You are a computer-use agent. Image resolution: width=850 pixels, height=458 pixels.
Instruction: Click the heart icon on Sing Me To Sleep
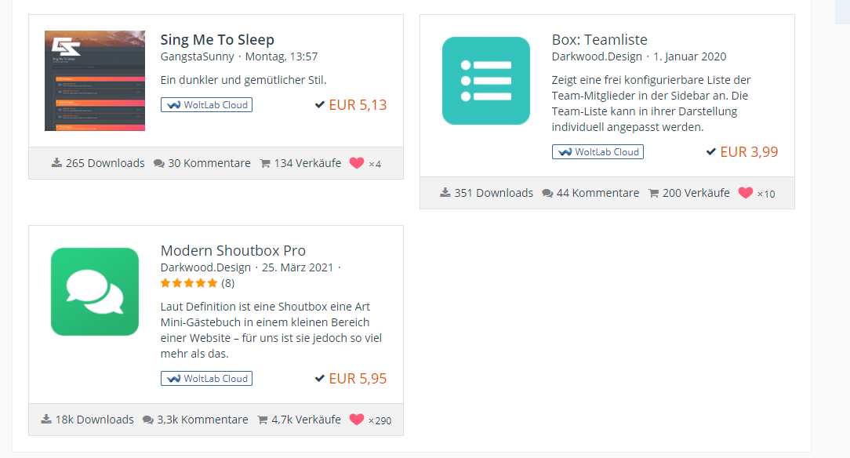(x=357, y=163)
